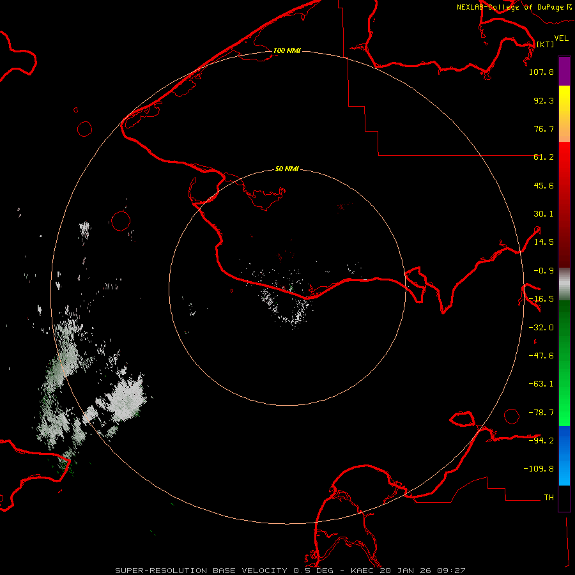Screen dimensions: 575x575
Task: Click the -78.7 velocity scale value
Action: point(541,413)
